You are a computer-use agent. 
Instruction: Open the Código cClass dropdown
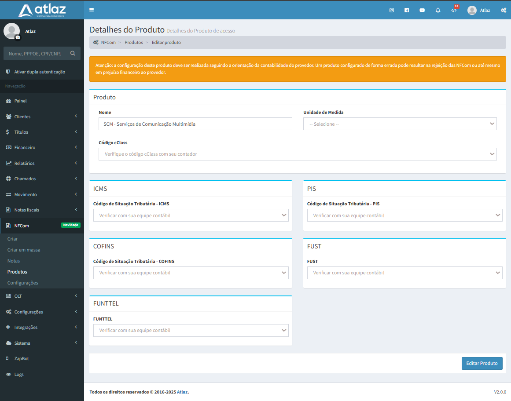pos(298,154)
